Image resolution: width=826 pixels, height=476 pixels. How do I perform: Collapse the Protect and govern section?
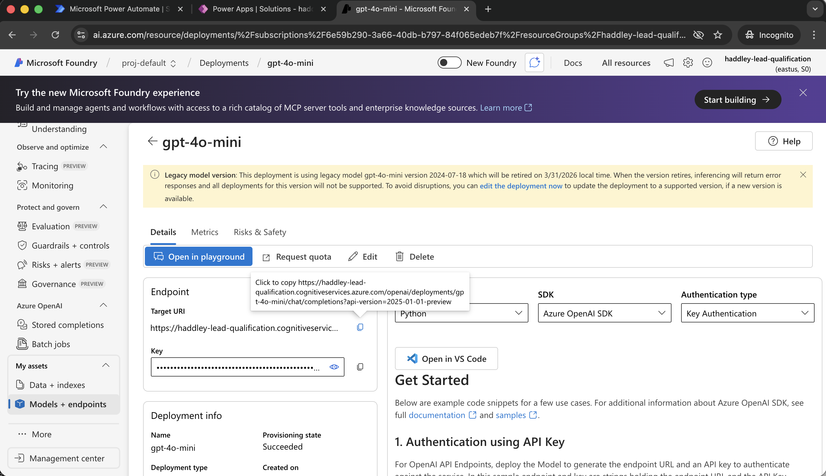[x=103, y=206]
